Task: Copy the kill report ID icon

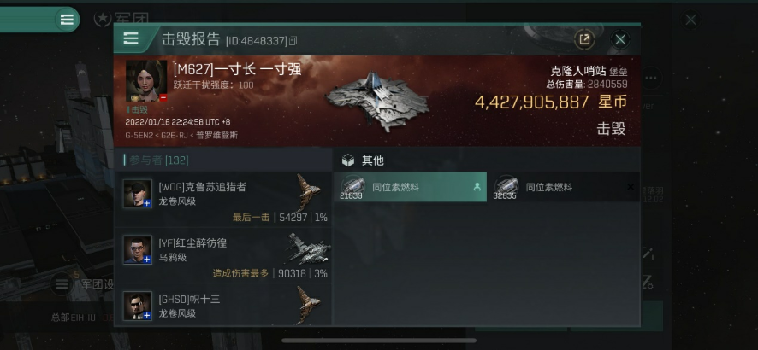Action: click(293, 42)
